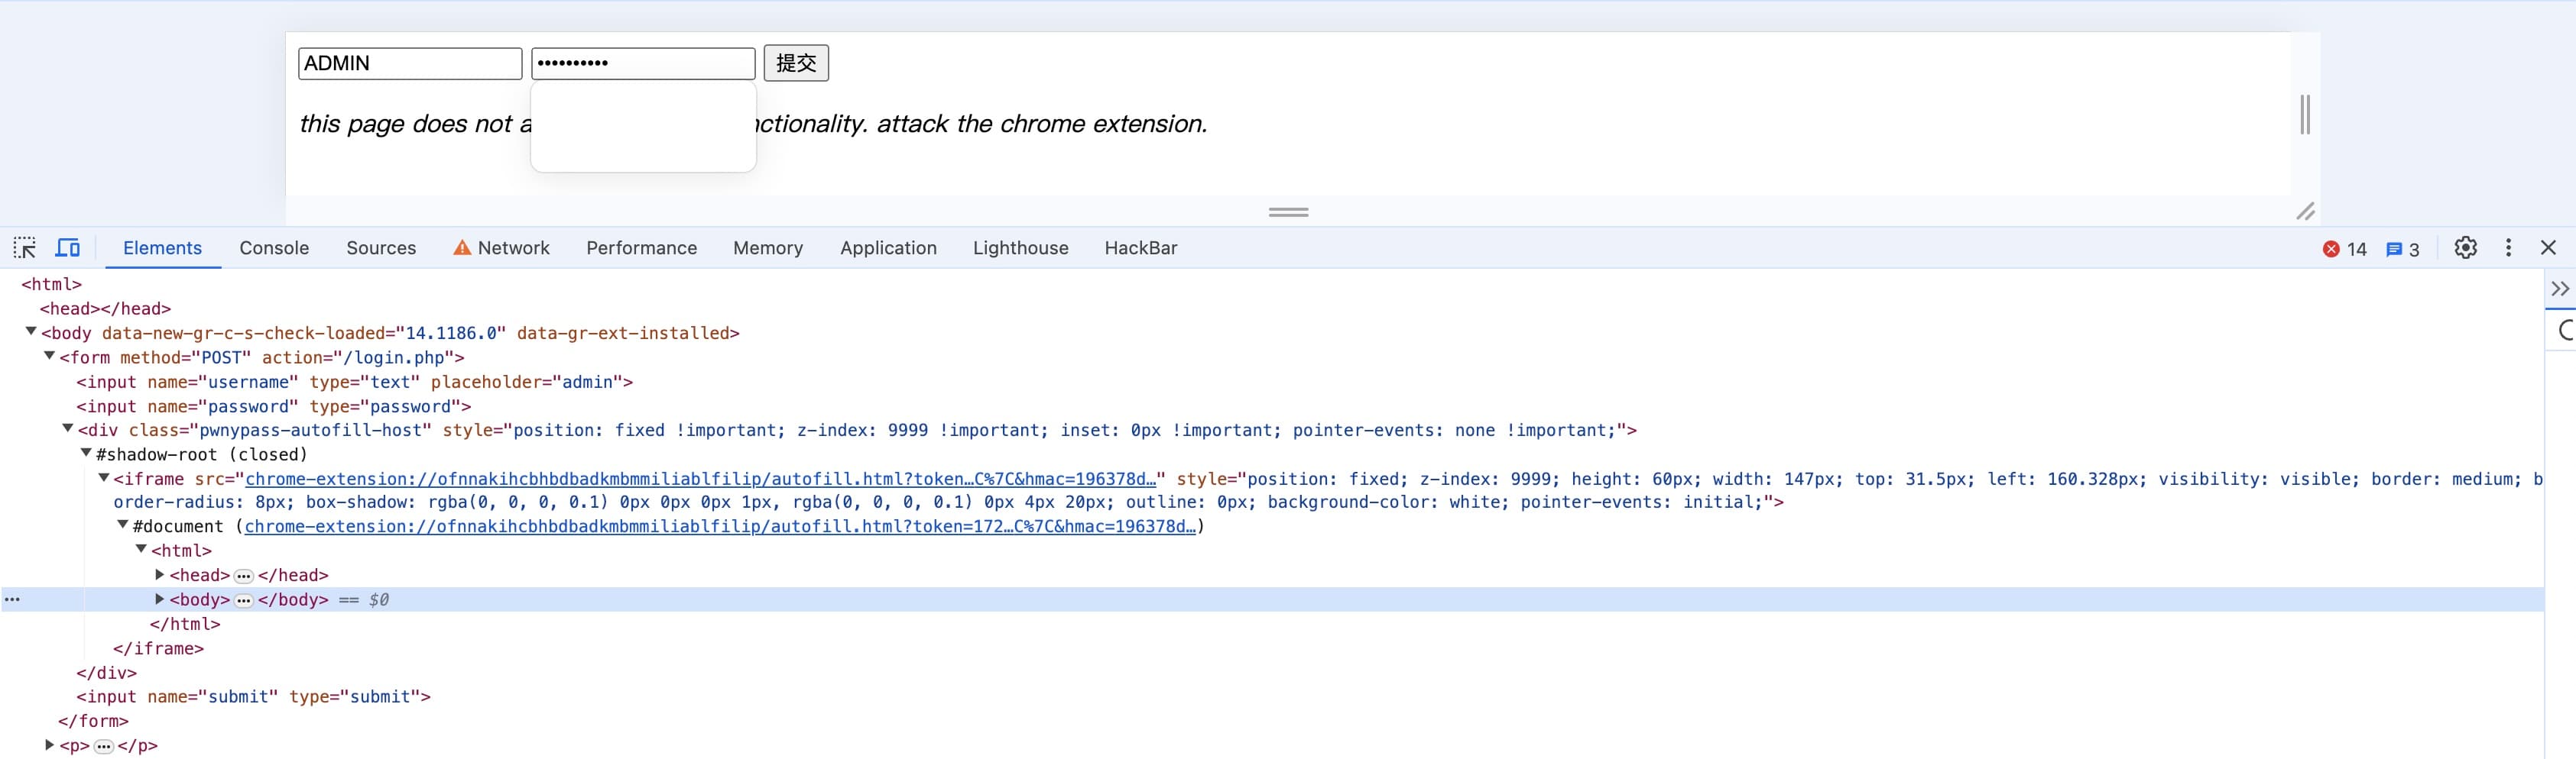Close the DevTools panel

click(2548, 247)
